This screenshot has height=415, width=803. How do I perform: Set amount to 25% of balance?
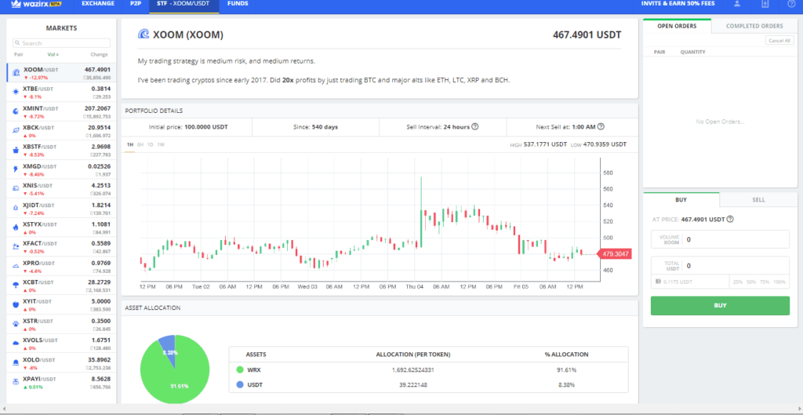pos(737,282)
